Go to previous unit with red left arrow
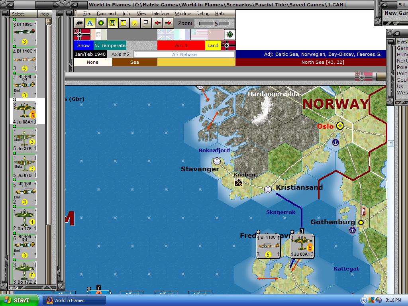 tap(158, 23)
